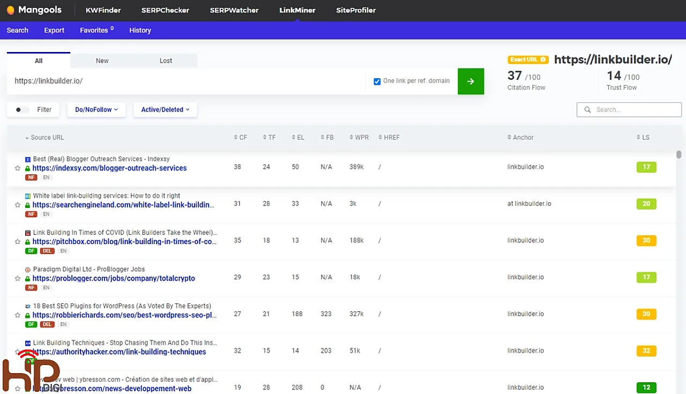Click the 18 Best SEO Plugins favicon
686x394 pixels.
(28, 306)
